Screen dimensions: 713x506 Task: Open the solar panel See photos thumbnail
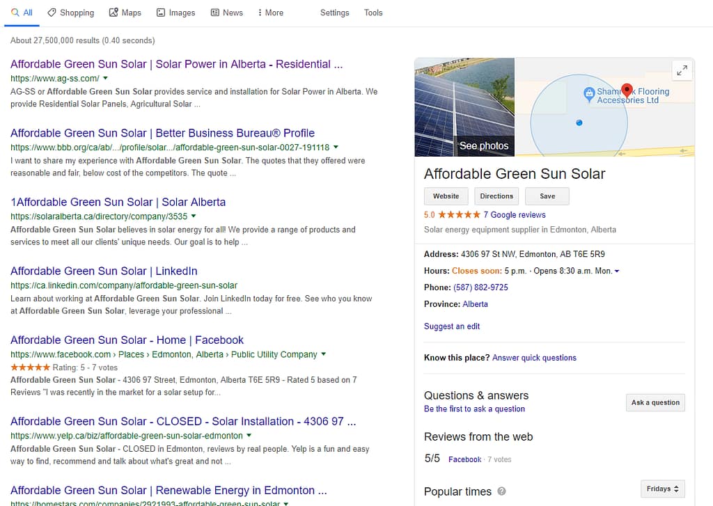tap(464, 106)
